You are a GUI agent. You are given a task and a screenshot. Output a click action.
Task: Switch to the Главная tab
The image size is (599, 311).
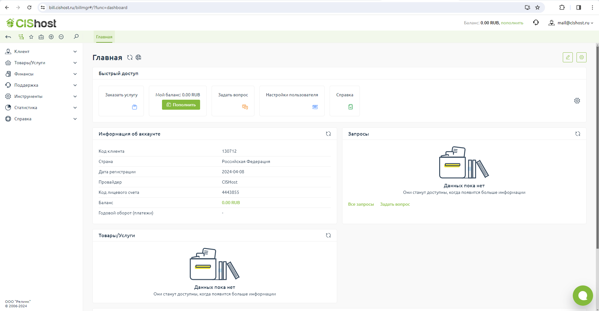104,37
